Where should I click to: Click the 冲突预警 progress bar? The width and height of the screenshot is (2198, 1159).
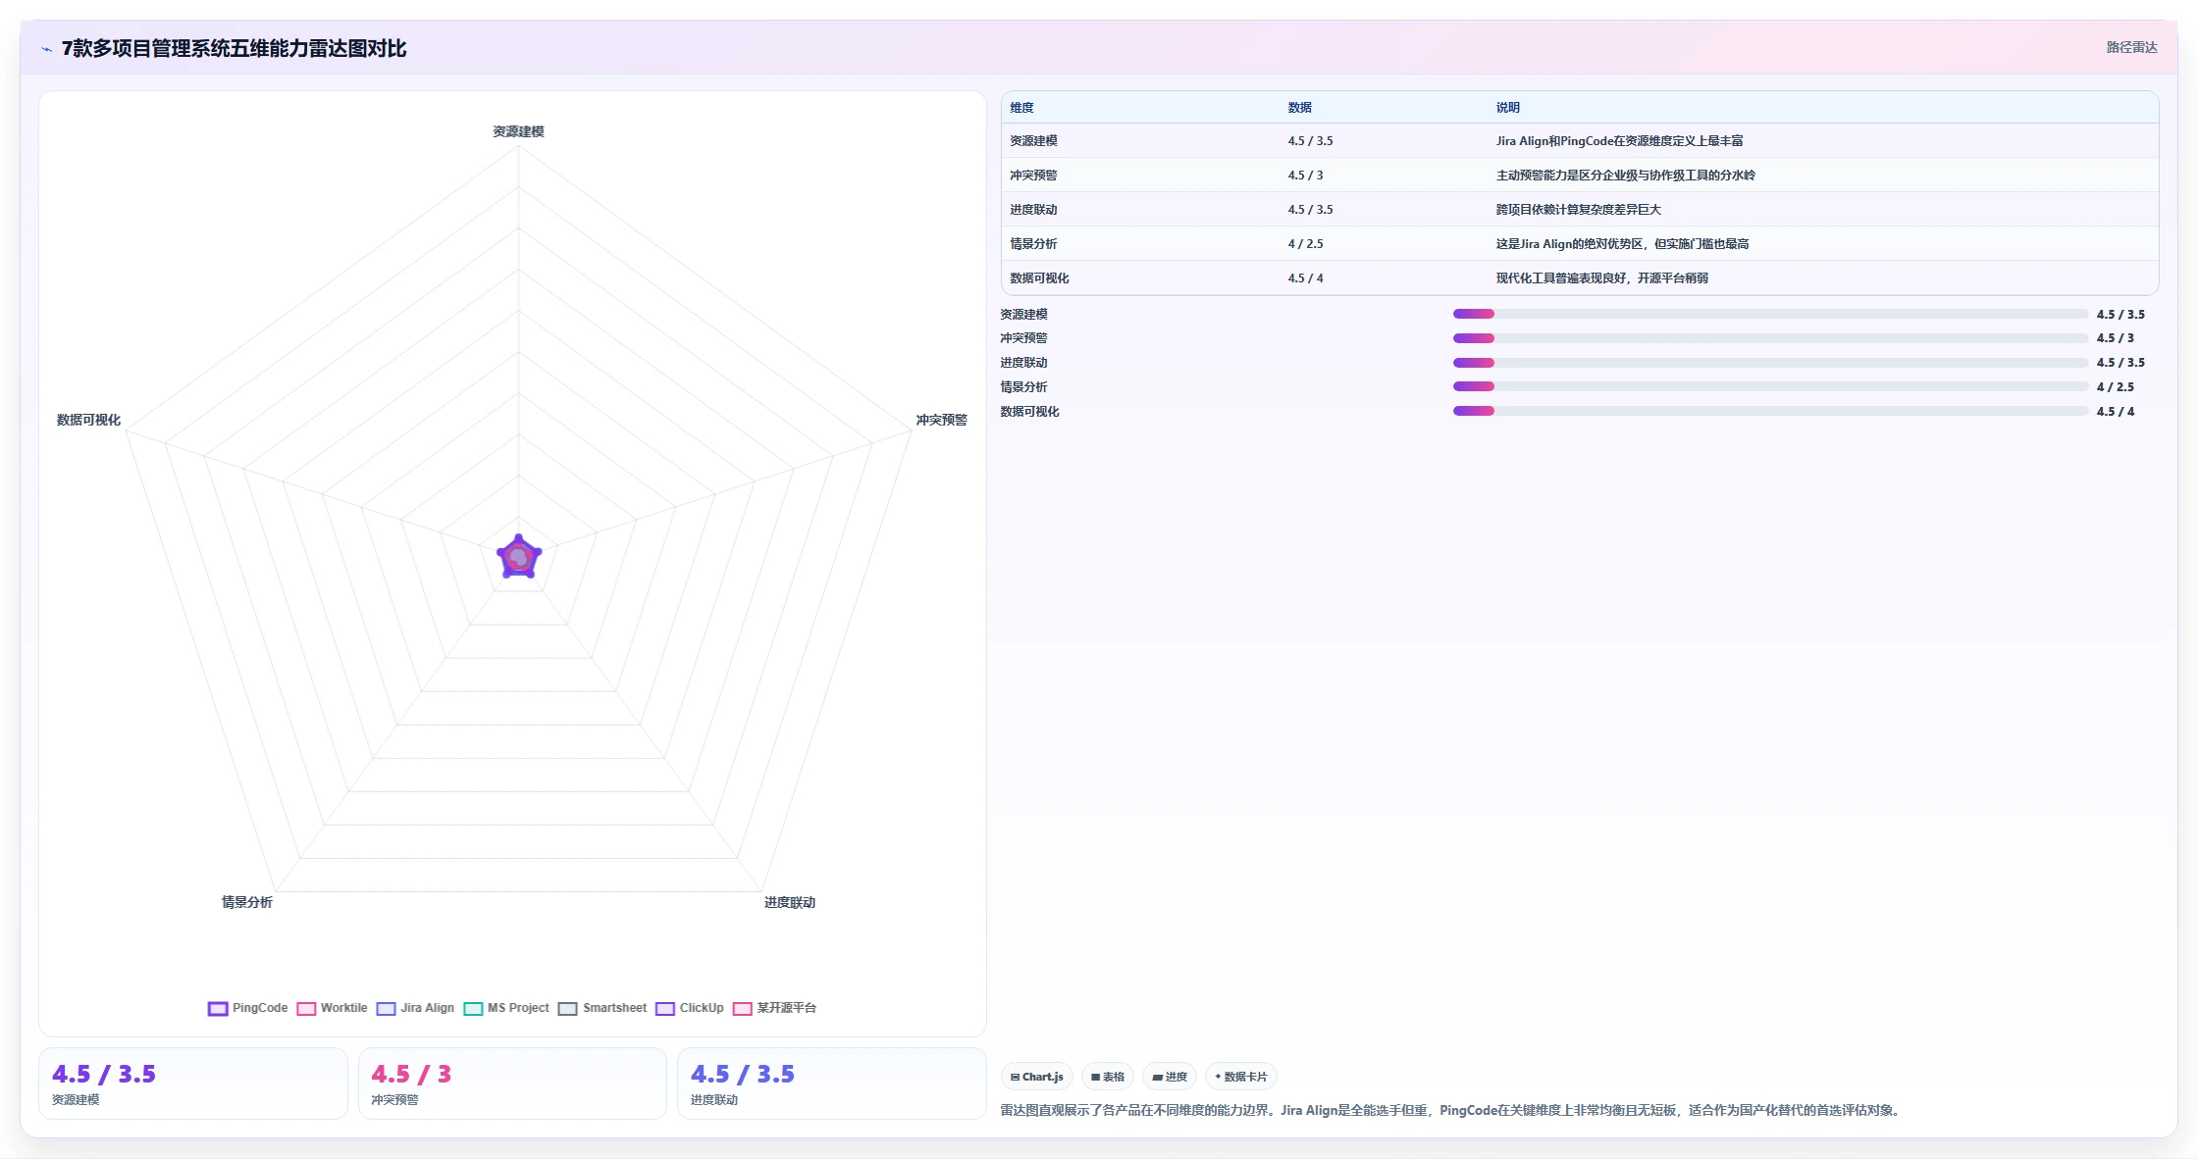click(x=1770, y=338)
